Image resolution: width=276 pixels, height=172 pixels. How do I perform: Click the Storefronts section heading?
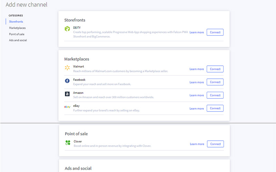(75, 20)
